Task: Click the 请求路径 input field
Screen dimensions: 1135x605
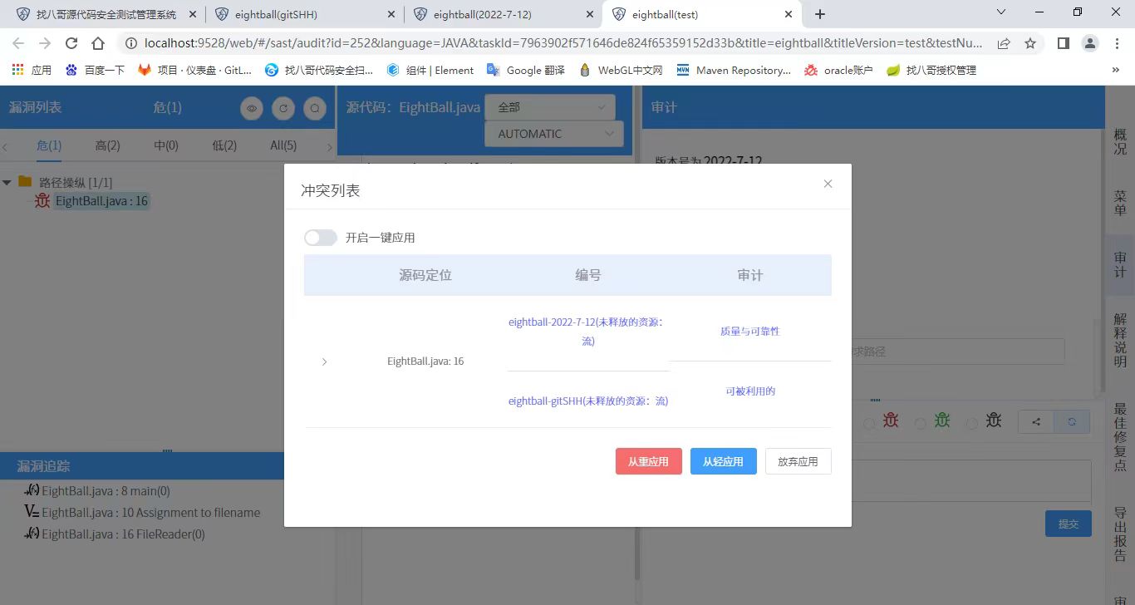Action: click(x=958, y=352)
